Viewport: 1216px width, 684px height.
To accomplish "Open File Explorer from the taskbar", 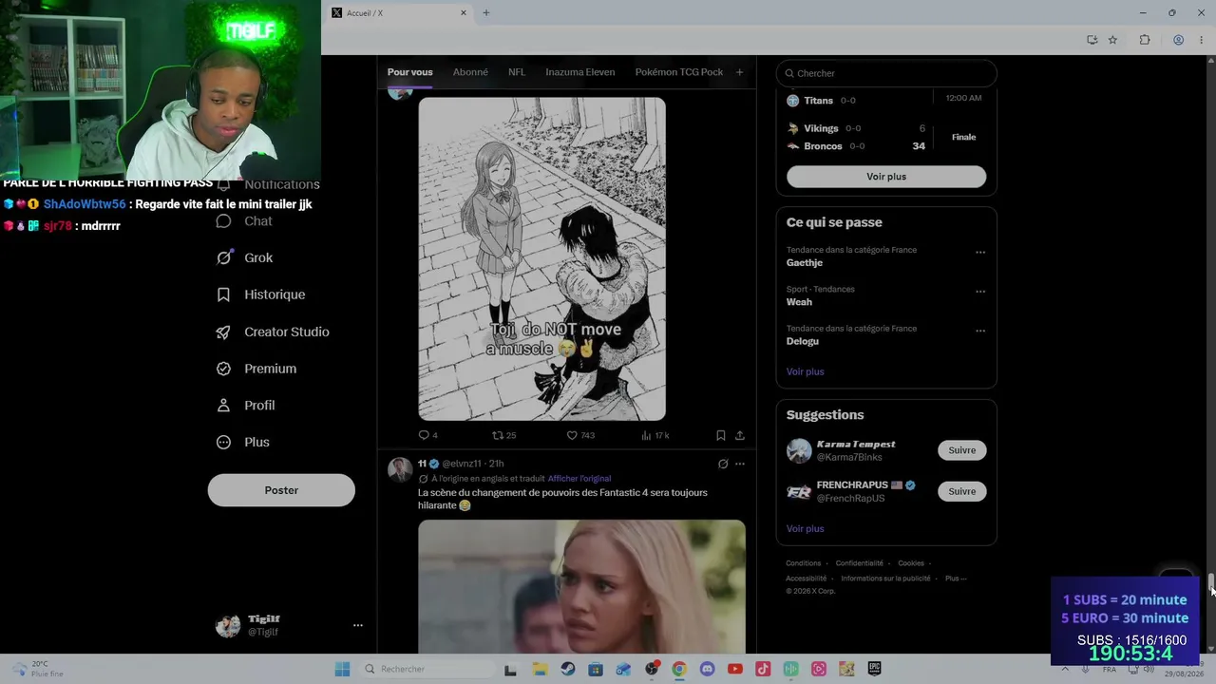I will 540,669.
